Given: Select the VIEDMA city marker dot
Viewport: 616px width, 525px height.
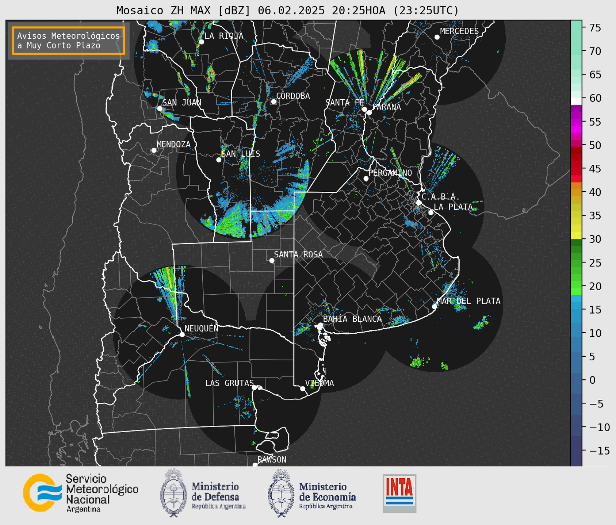Looking at the screenshot, I should (303, 388).
